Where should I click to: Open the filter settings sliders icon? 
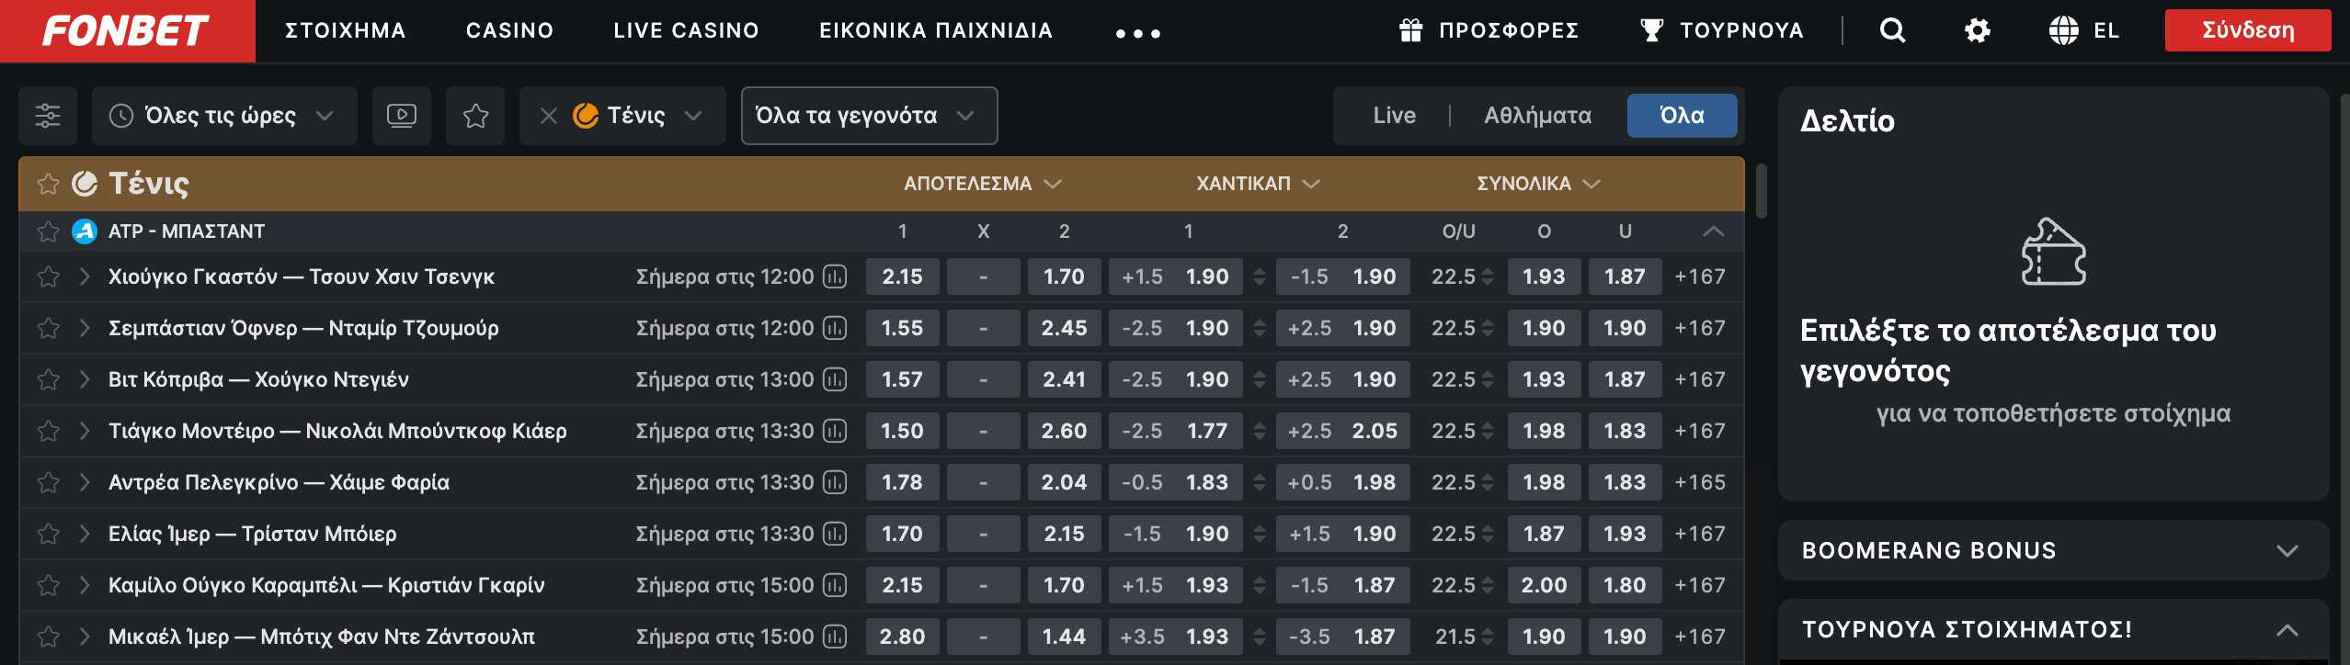tap(47, 116)
